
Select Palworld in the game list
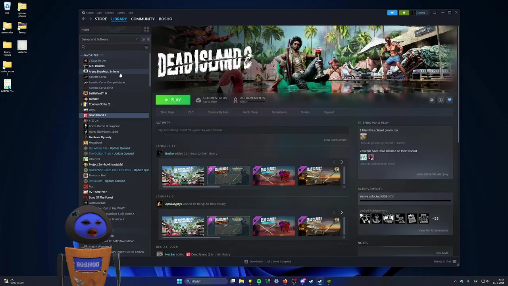[94, 159]
